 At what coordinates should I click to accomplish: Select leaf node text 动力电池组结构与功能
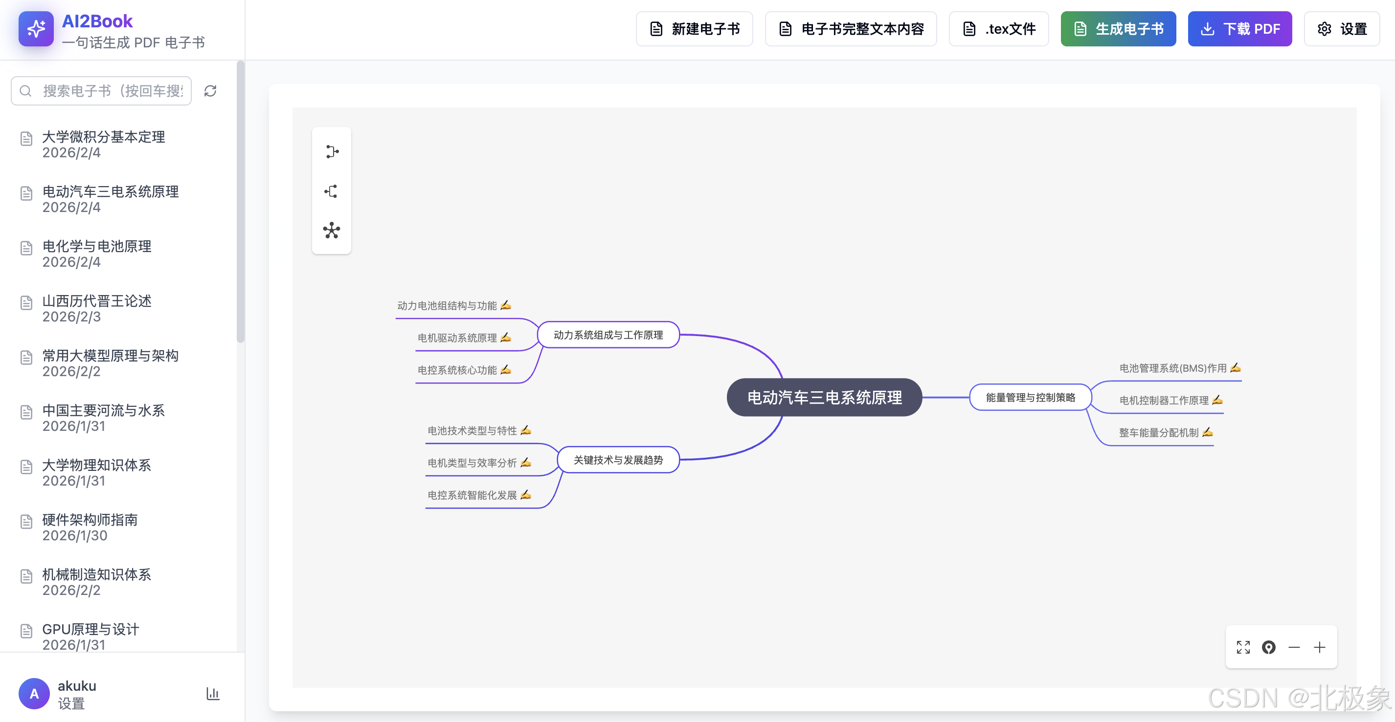[x=447, y=306]
